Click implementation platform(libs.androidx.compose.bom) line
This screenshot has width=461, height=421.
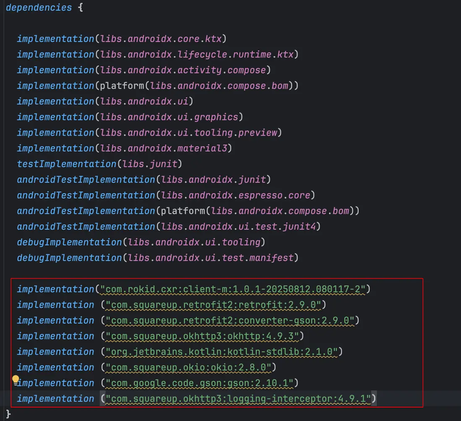point(157,86)
